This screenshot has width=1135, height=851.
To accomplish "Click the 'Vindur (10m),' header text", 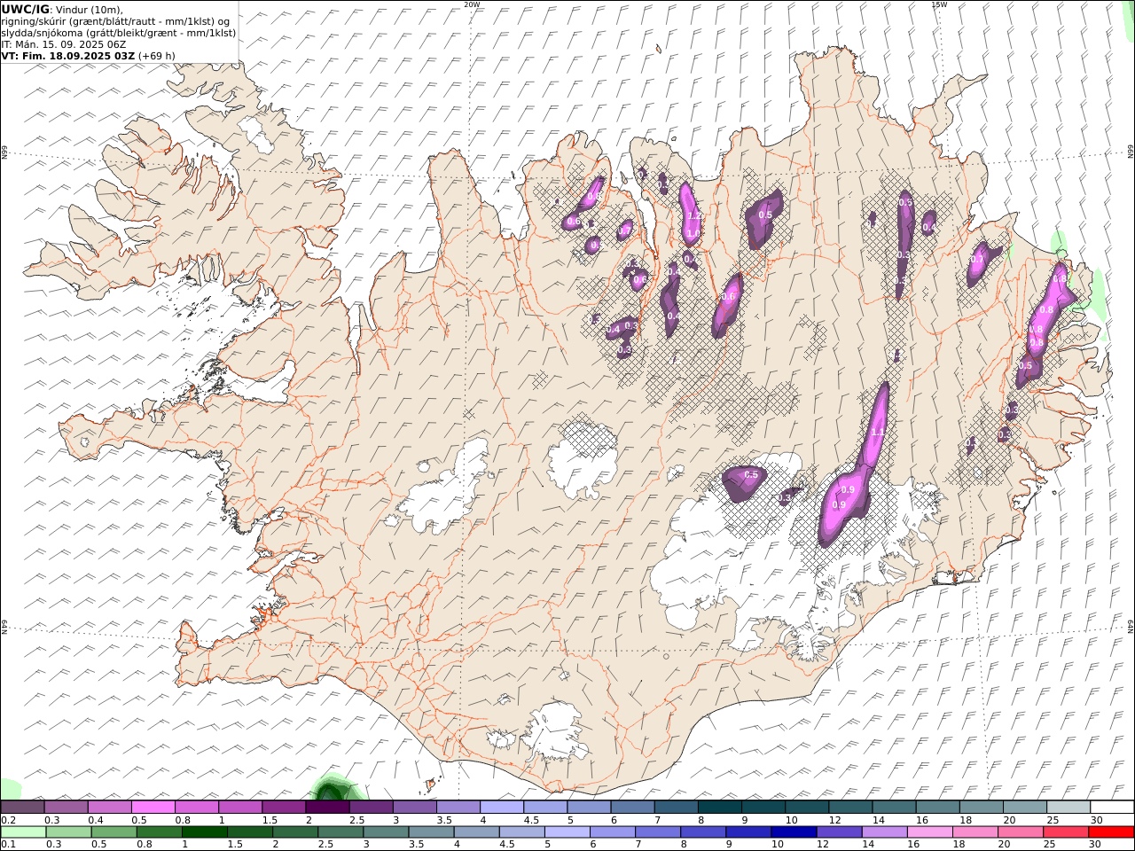I will click(x=89, y=9).
